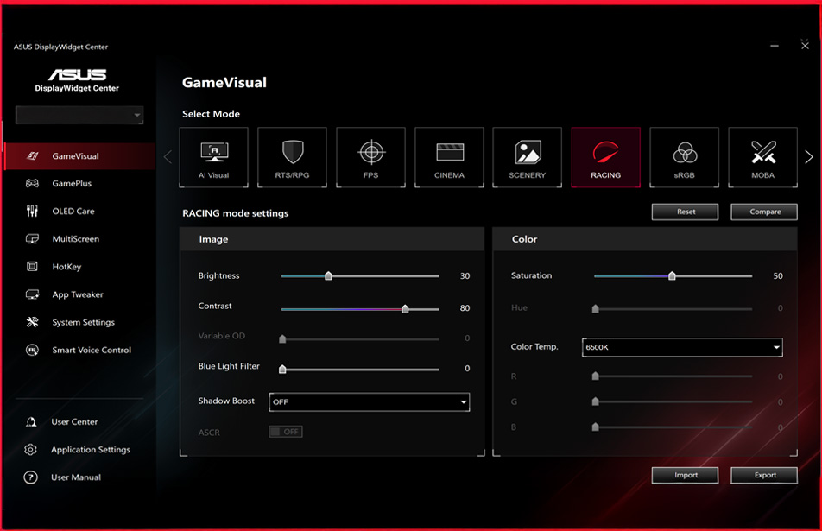This screenshot has height=531, width=822.
Task: Select the SCENERY mode icon
Action: [x=527, y=157]
